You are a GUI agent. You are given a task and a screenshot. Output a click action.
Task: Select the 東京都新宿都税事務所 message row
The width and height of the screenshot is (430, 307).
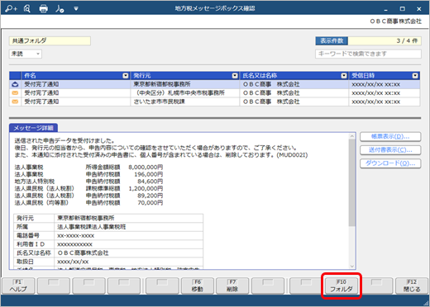click(215, 84)
